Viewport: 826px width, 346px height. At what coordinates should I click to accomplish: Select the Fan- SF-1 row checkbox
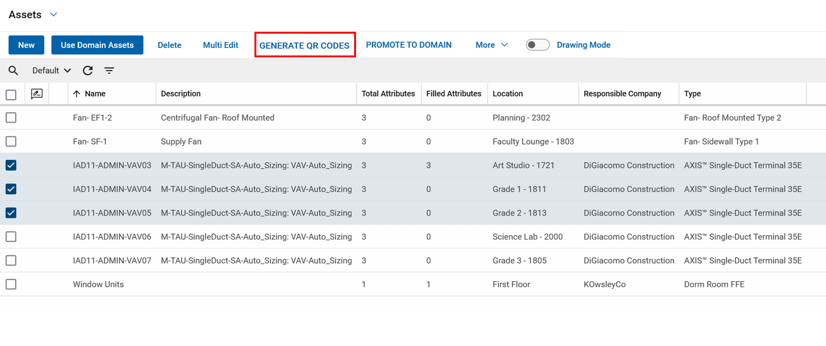[x=11, y=142]
